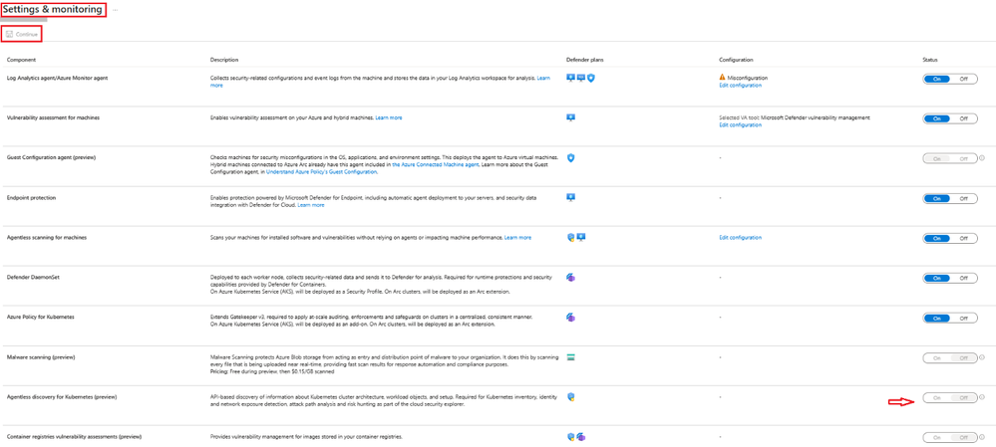This screenshot has width=996, height=447.
Task: Click the shield plan icon in Log Analytics row
Action: point(591,78)
